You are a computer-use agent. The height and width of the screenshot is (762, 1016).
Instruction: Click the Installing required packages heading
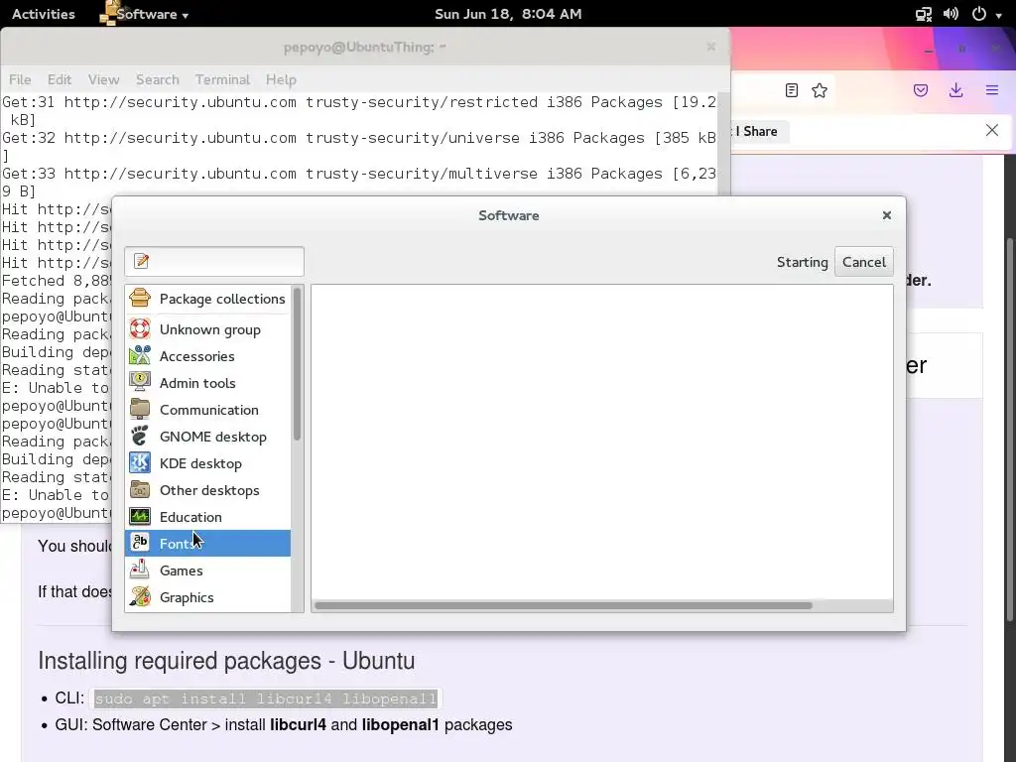point(226,661)
